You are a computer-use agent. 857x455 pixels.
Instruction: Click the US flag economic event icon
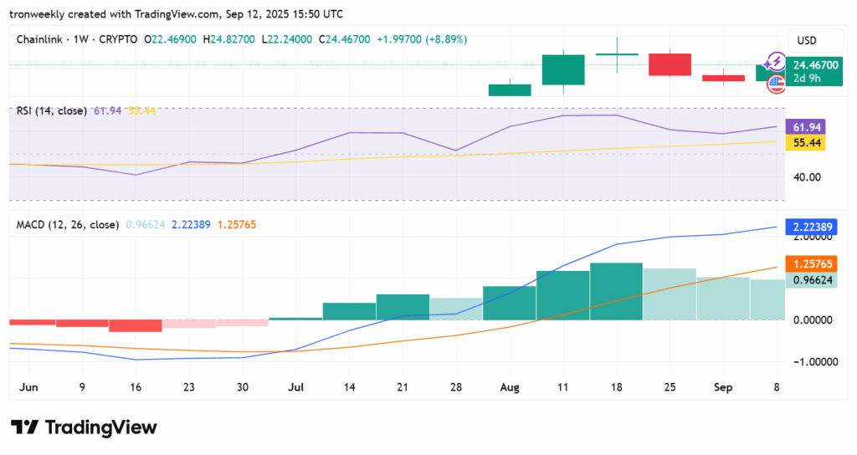click(776, 84)
